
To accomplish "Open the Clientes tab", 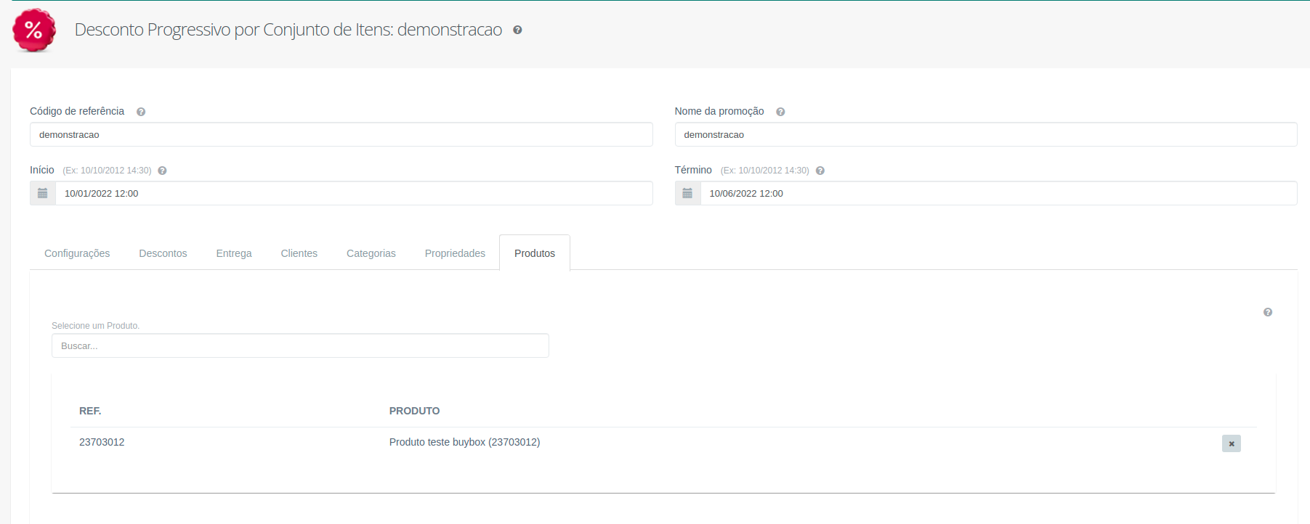I will point(299,253).
